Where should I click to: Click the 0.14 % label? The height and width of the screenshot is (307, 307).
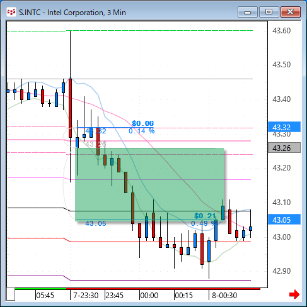pos(142,131)
